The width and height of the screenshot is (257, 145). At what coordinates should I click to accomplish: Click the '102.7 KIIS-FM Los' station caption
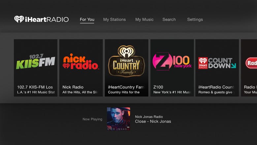coord(35,87)
